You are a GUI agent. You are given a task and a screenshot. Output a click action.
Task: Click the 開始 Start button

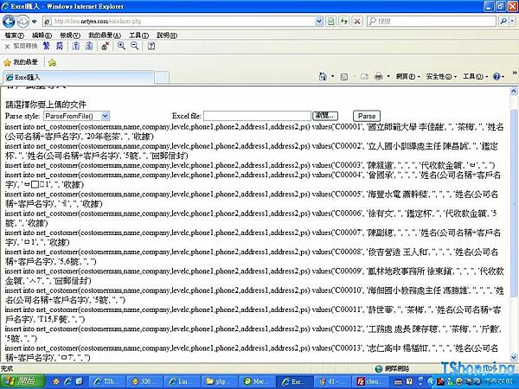[x=22, y=382]
